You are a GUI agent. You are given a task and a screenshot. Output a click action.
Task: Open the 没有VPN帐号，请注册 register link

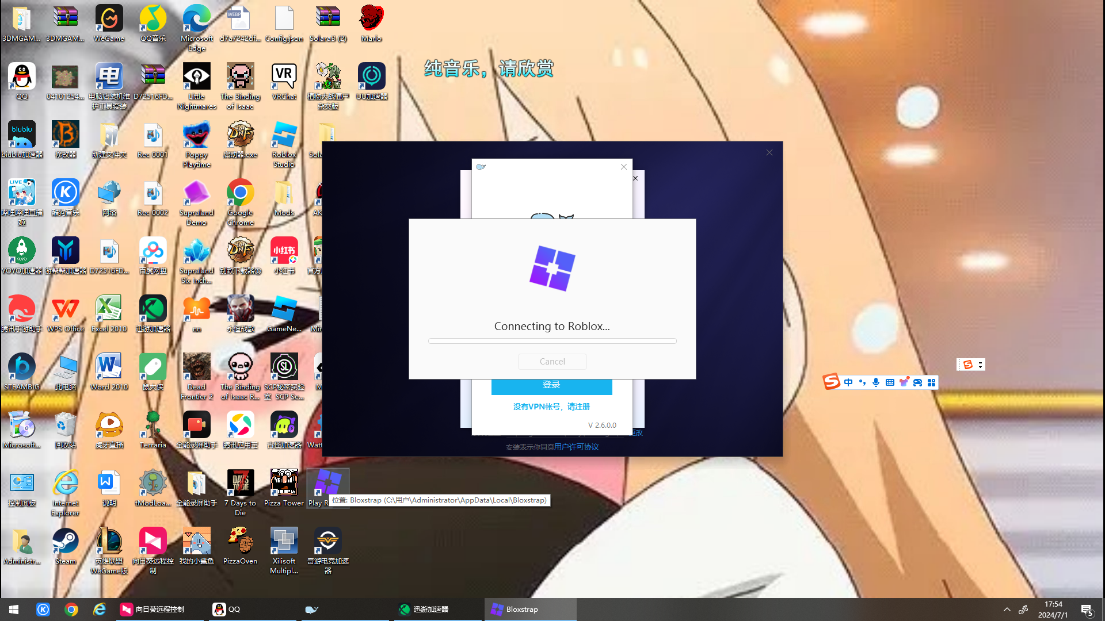point(551,407)
